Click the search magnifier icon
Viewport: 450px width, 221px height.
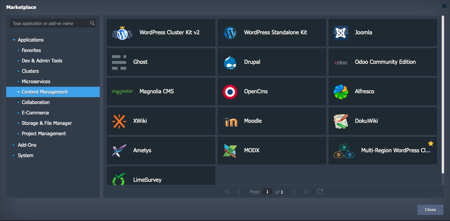(x=92, y=23)
